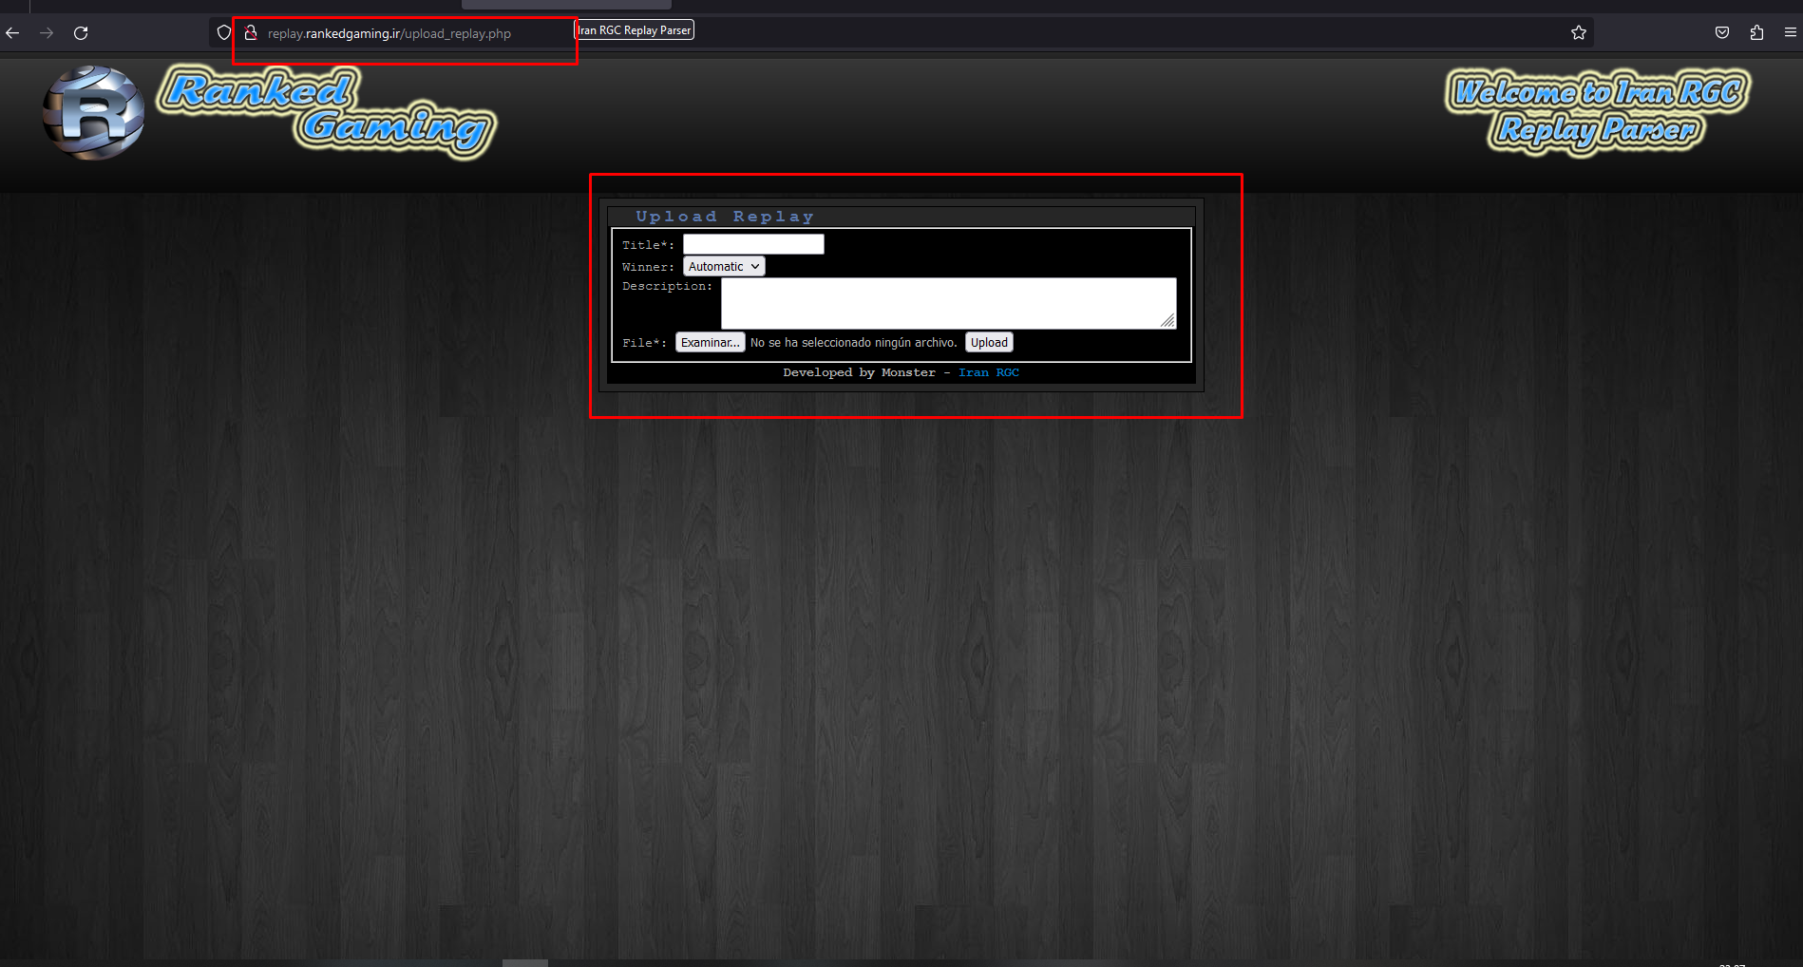This screenshot has width=1803, height=967.
Task: Open the browser hamburger menu
Action: click(1791, 33)
